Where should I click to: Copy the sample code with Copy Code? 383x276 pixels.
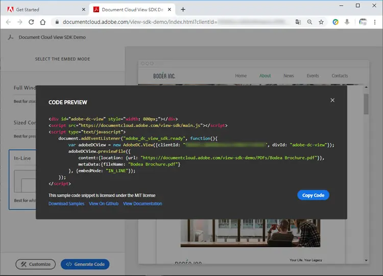tap(313, 195)
